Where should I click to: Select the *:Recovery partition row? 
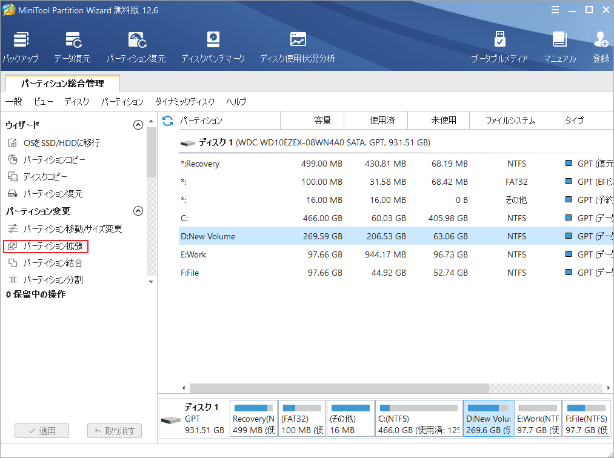[x=396, y=164]
